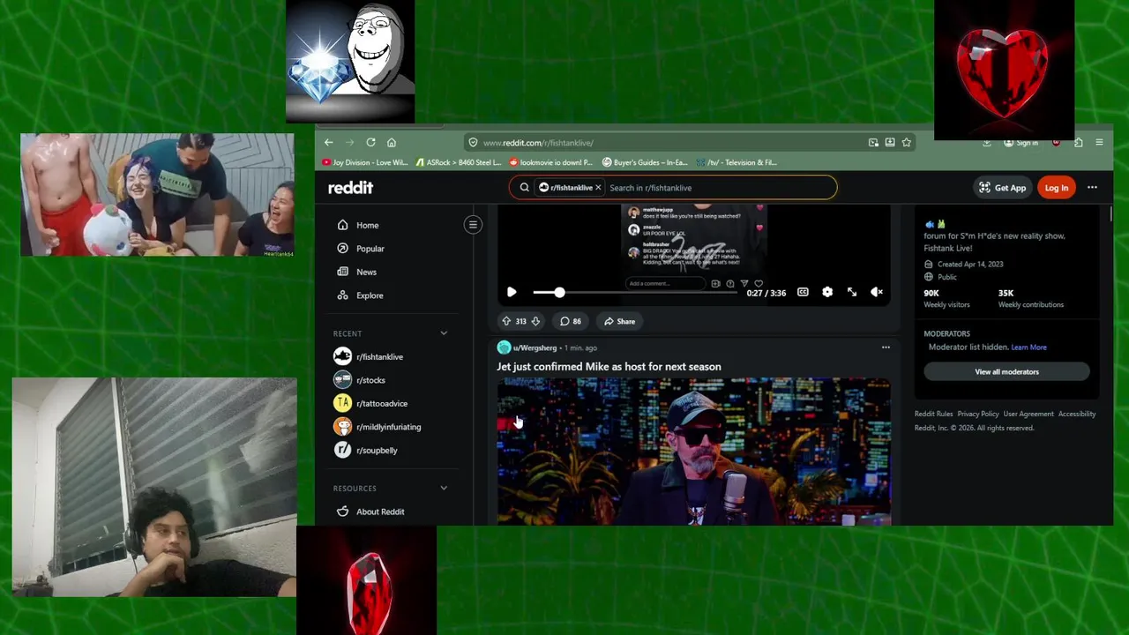Image resolution: width=1129 pixels, height=635 pixels.
Task: View all moderators
Action: point(1006,371)
